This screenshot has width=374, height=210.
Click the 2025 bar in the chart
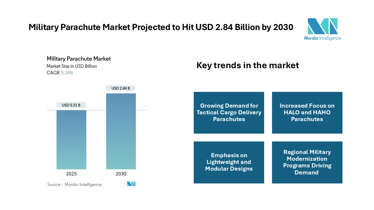[71, 139]
